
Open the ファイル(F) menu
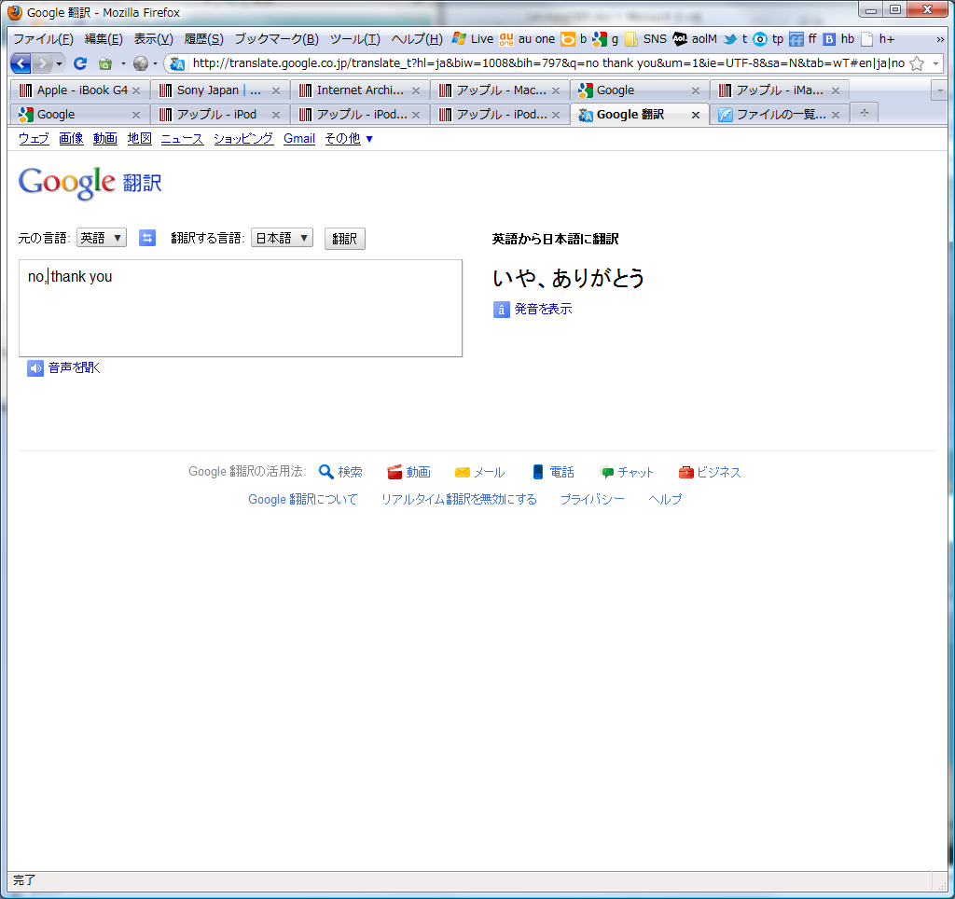(x=43, y=39)
